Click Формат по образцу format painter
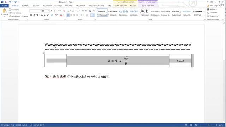The width and height of the screenshot is (226, 127). click(18, 16)
